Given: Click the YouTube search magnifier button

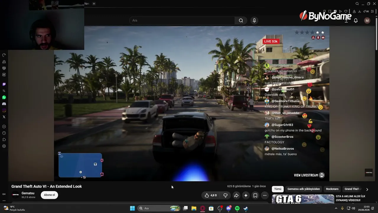Looking at the screenshot, I should pyautogui.click(x=241, y=20).
